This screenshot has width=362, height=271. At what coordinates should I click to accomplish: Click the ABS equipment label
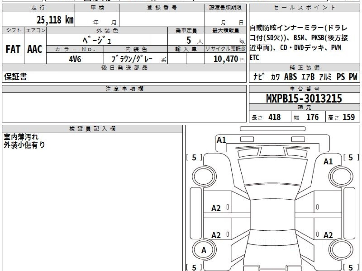coord(291,77)
